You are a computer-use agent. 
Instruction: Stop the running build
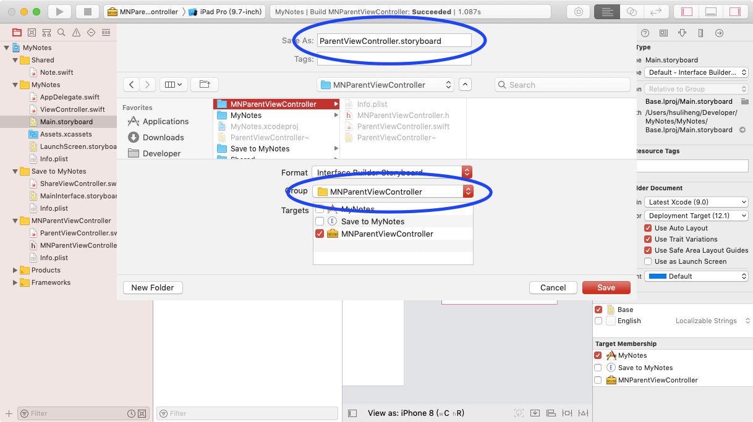point(87,12)
